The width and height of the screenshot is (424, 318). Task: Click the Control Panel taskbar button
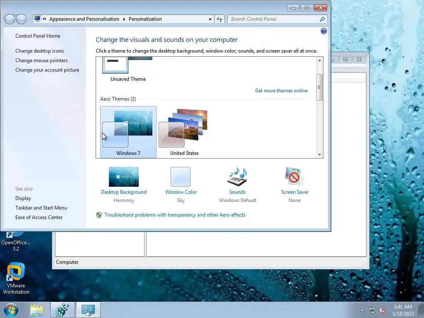coord(88,310)
